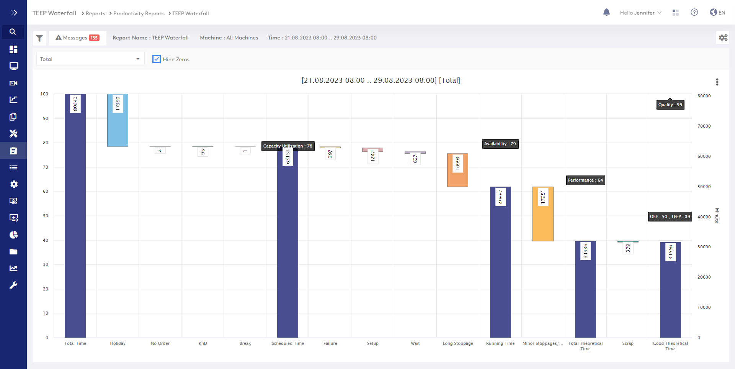Screen dimensions: 735x369
Task: Open the pie chart sidebar icon
Action: pos(13,235)
